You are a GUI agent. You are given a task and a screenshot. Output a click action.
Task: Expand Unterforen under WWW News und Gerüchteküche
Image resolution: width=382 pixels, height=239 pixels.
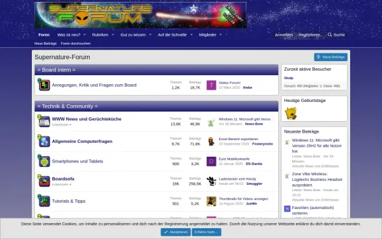tap(62, 125)
